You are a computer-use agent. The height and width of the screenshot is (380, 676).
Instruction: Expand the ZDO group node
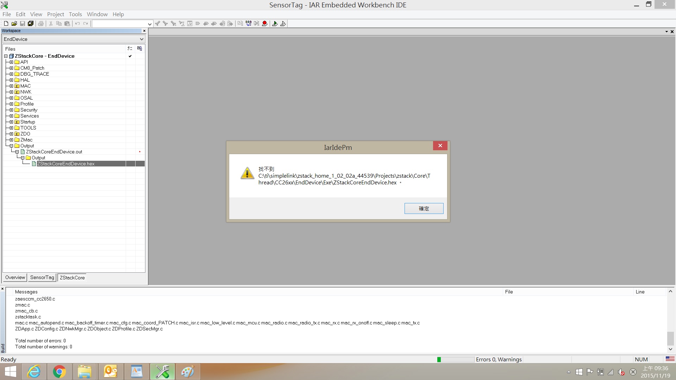pyautogui.click(x=12, y=134)
